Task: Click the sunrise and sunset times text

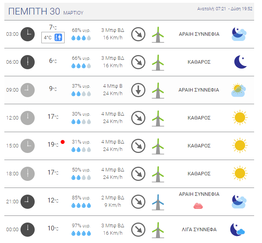Action: click(225, 9)
